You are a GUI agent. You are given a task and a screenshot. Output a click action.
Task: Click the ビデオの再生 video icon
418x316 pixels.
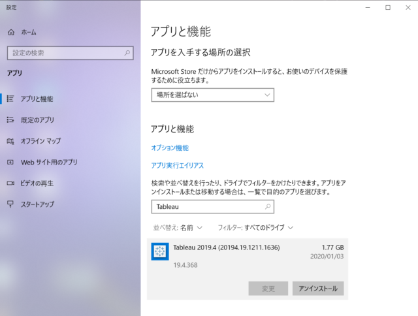coord(10,183)
